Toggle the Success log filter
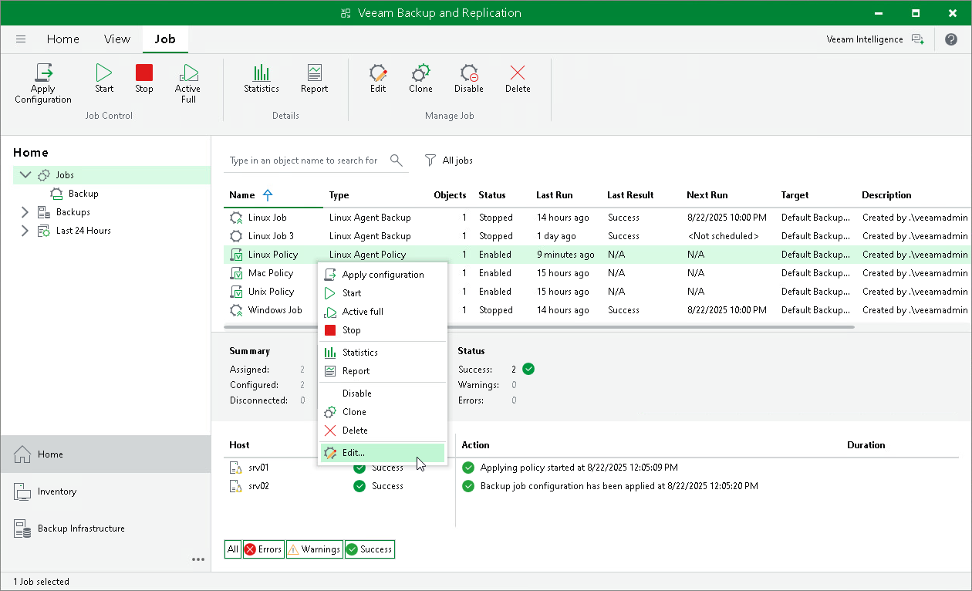The height and width of the screenshot is (591, 972). point(370,549)
